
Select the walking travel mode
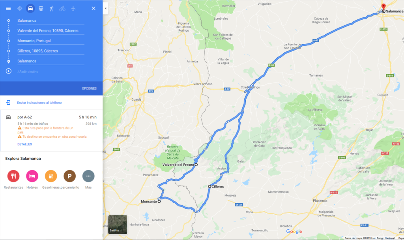pyautogui.click(x=52, y=9)
